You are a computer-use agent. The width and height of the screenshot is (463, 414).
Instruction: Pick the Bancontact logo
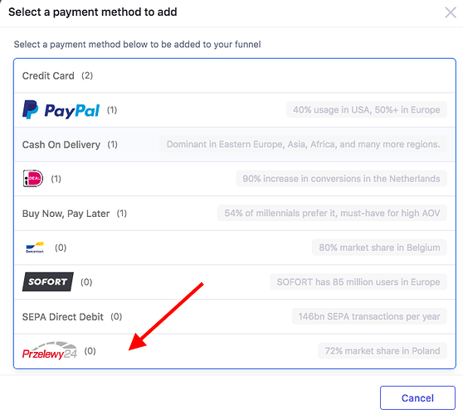pyautogui.click(x=35, y=248)
